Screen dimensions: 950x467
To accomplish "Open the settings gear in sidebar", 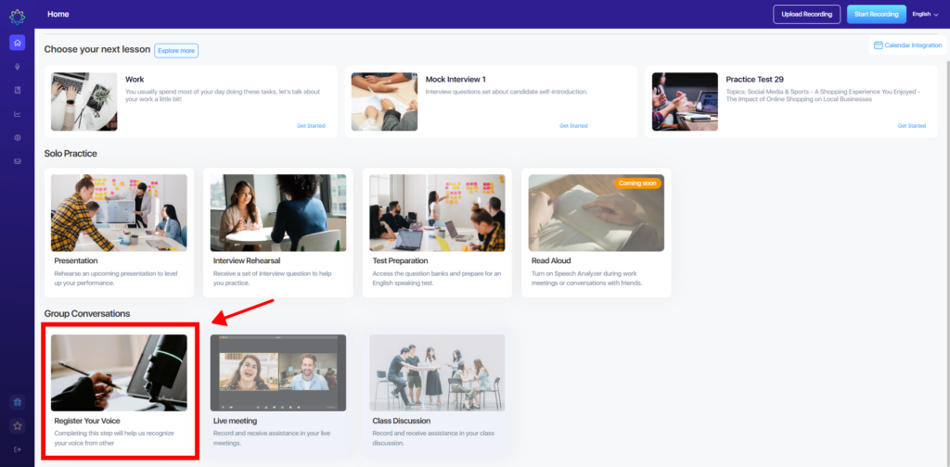I will [17, 137].
